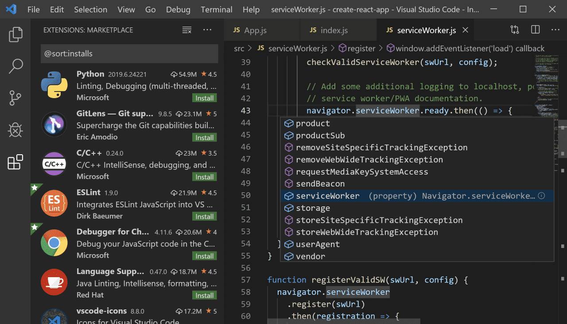The width and height of the screenshot is (567, 324).
Task: Choose removeWebWideTrackingException suggestion
Action: 417,160
